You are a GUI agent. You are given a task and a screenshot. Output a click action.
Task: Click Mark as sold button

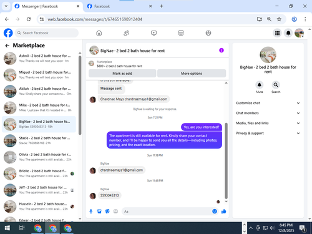[x=122, y=74]
